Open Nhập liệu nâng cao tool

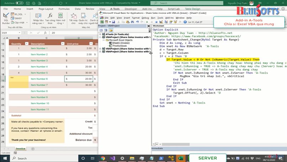pyautogui.click(x=38, y=19)
